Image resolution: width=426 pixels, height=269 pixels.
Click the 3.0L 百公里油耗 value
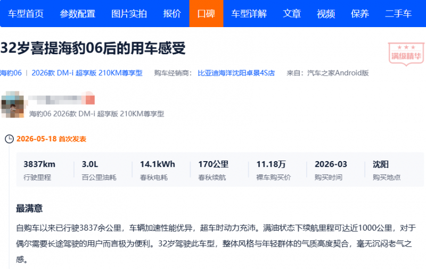click(x=90, y=164)
